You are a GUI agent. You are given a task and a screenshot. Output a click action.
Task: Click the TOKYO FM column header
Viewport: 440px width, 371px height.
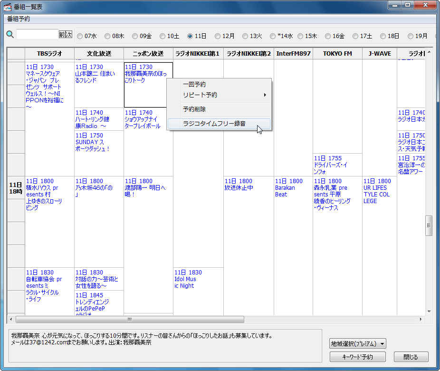[337, 54]
